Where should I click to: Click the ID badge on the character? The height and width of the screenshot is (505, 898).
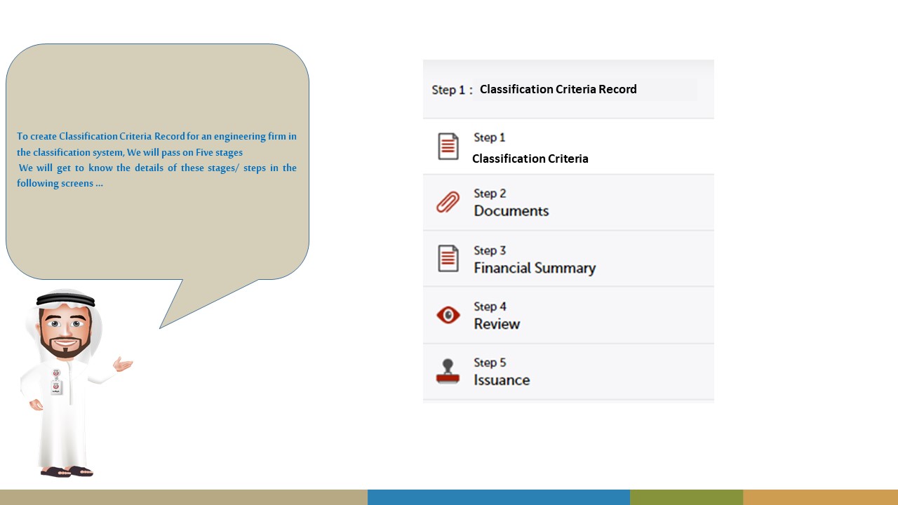pos(57,384)
